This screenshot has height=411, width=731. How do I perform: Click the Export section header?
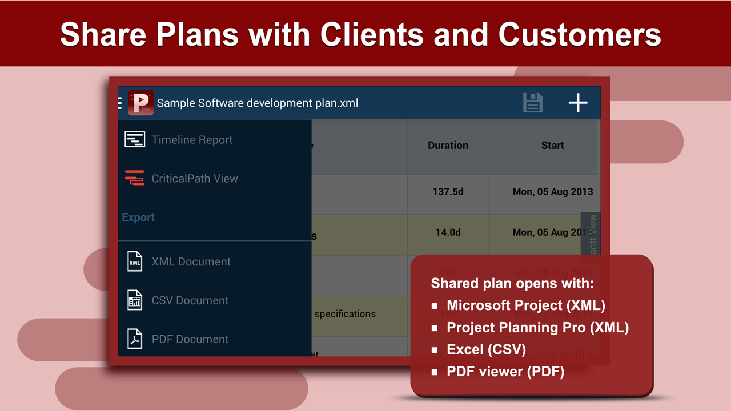138,217
